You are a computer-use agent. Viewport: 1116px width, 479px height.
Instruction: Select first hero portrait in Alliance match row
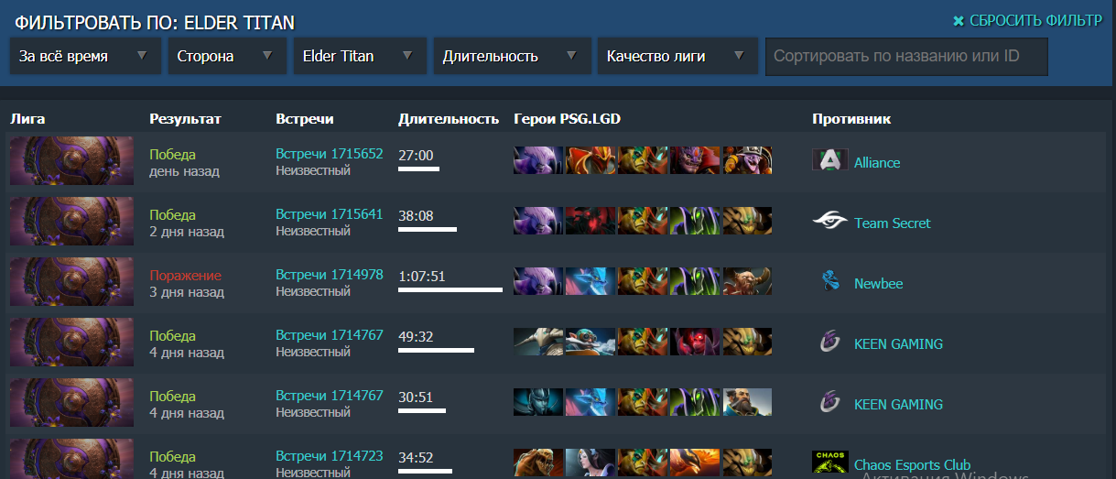(x=537, y=160)
